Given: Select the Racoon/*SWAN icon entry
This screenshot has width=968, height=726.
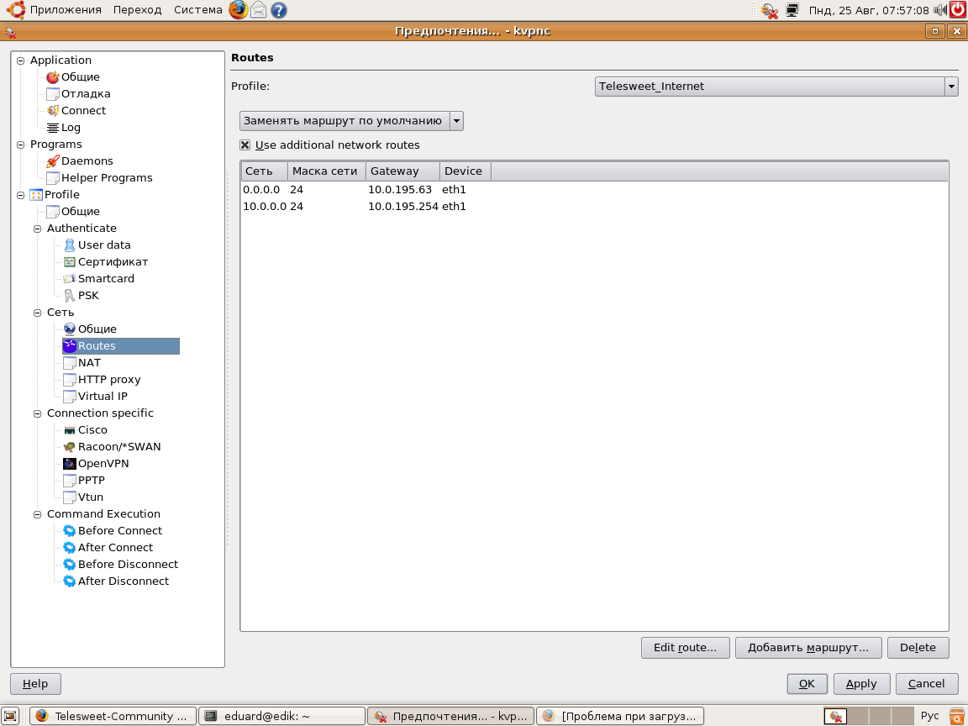Looking at the screenshot, I should [70, 447].
